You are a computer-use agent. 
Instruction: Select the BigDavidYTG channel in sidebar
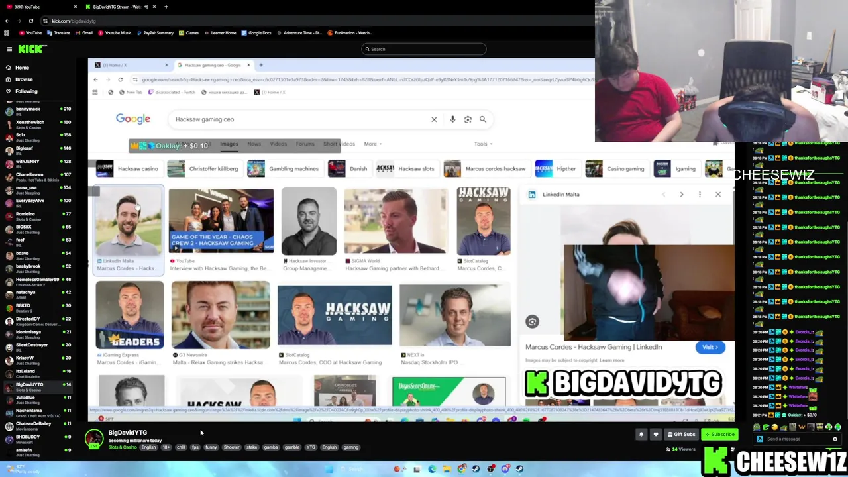[36, 386]
